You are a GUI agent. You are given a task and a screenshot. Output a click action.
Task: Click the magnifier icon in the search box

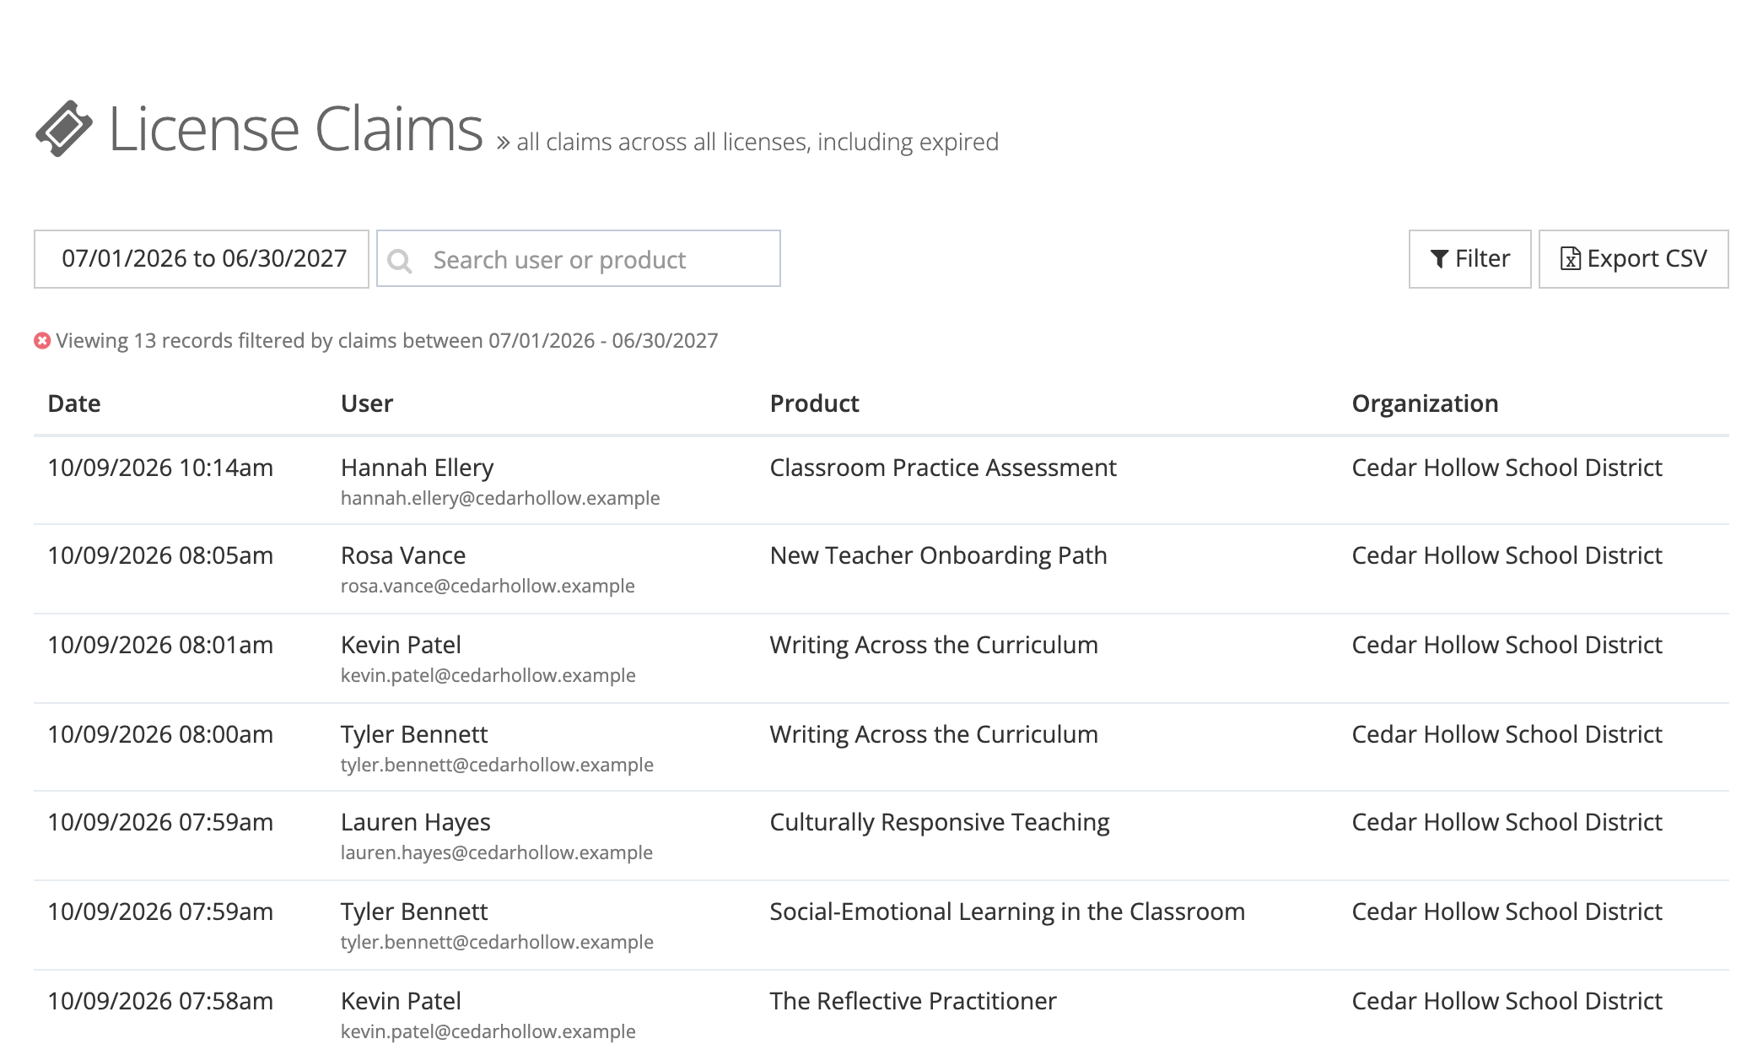pos(400,261)
